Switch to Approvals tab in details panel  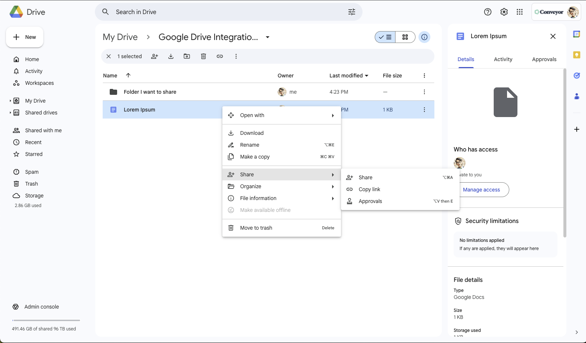(544, 59)
